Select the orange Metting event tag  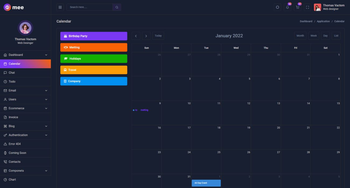tap(94, 47)
